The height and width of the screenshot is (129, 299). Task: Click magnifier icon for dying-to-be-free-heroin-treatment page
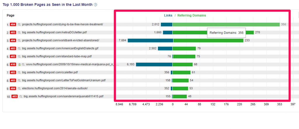click(19, 24)
